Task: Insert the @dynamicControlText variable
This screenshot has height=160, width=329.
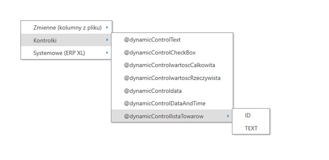Action: point(172,40)
